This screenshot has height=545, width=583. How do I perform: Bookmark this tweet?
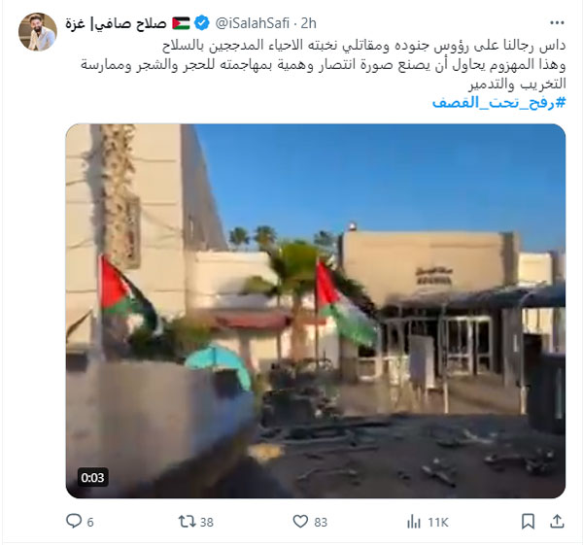click(x=528, y=522)
